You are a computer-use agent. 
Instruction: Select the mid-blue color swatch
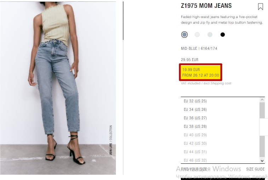(184, 35)
